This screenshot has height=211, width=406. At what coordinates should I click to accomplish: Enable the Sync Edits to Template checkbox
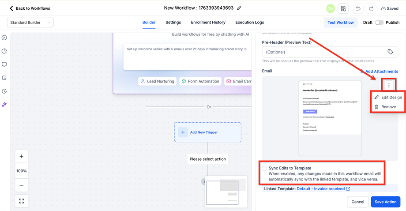pos(264,168)
